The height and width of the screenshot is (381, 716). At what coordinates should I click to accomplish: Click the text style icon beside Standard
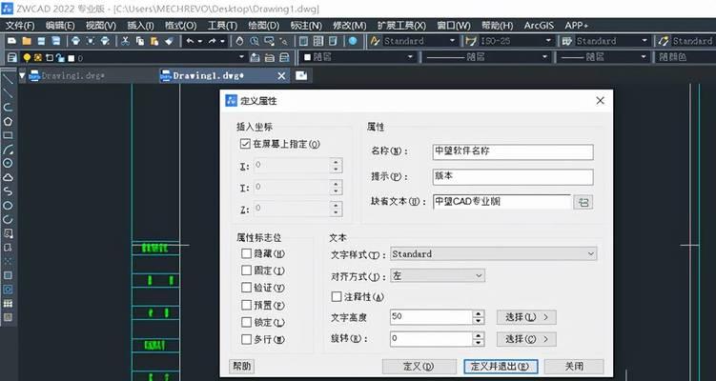click(375, 41)
